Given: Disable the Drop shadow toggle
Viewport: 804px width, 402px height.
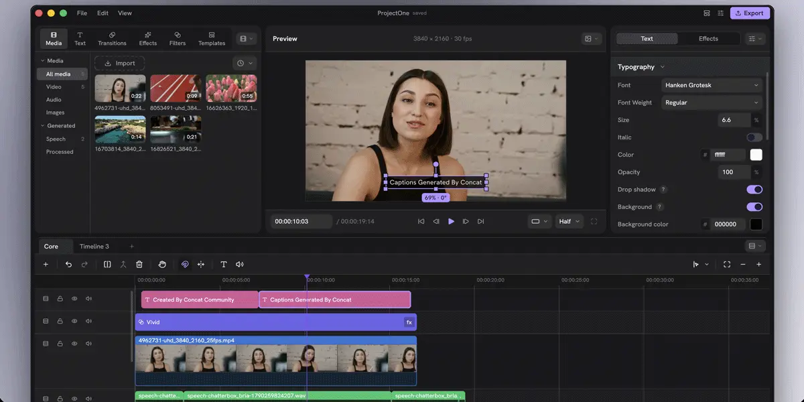Looking at the screenshot, I should (x=754, y=190).
